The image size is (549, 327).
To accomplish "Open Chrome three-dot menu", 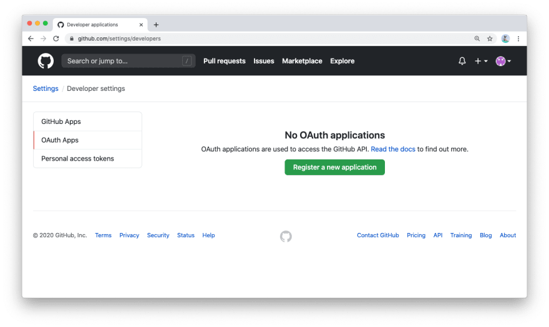I will point(518,39).
